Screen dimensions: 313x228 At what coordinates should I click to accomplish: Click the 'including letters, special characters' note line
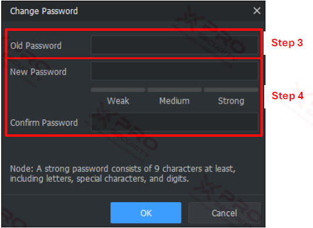point(99,179)
